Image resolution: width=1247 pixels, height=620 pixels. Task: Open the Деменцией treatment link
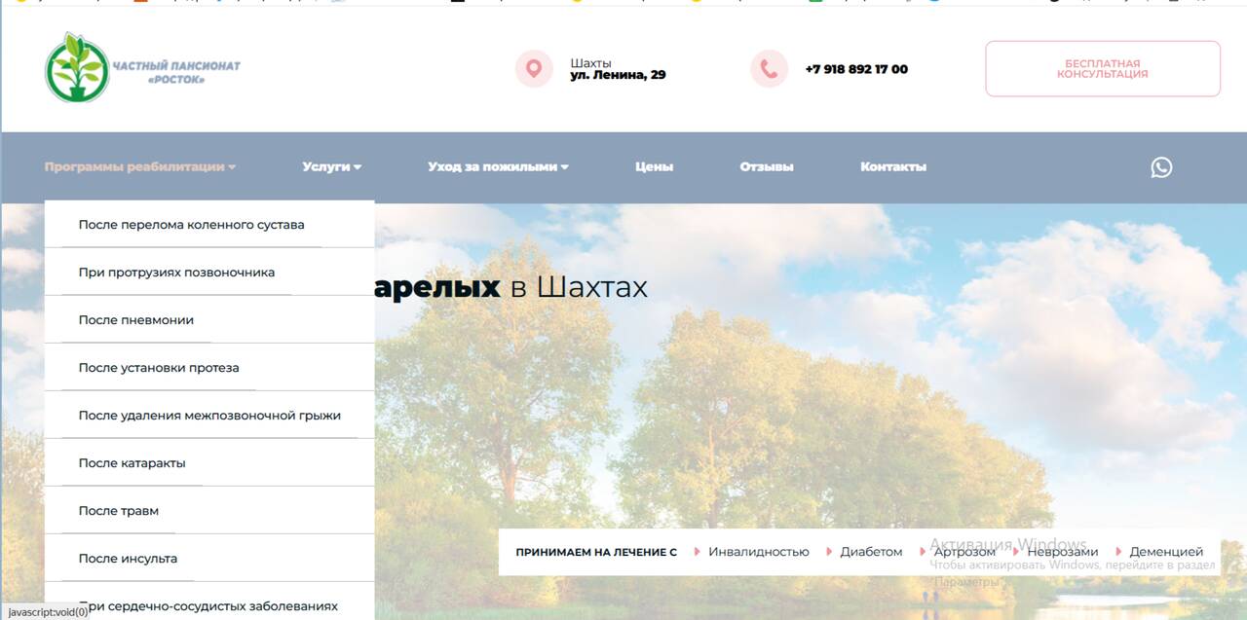coord(1165,552)
